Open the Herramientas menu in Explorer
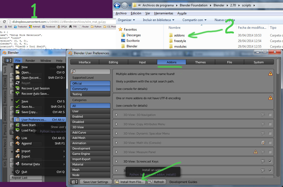 click(164, 13)
